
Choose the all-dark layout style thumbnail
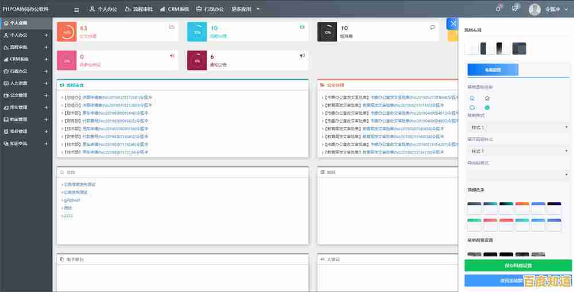tap(519, 49)
